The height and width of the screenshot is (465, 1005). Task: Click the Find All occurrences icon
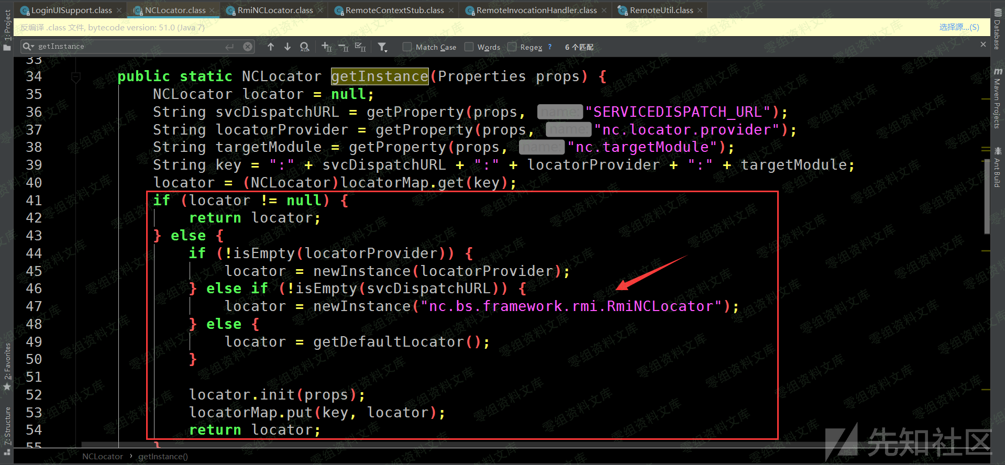pyautogui.click(x=304, y=47)
